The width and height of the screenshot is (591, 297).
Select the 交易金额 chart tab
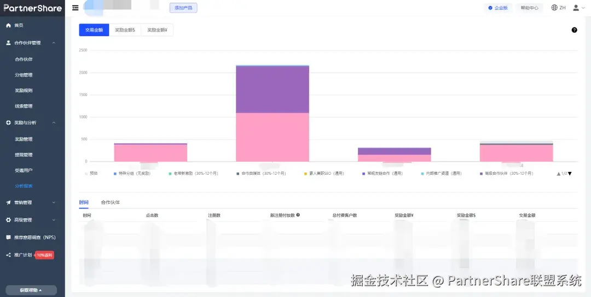pyautogui.click(x=94, y=30)
